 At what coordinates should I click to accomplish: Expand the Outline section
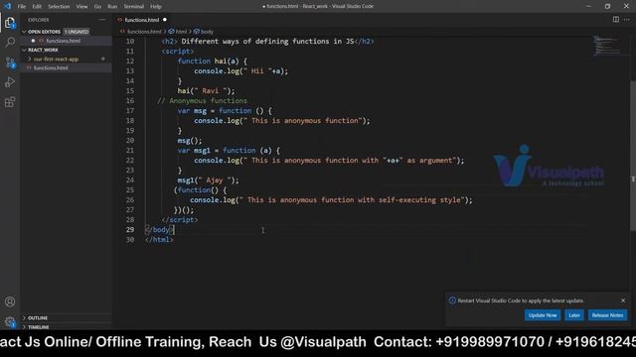(x=38, y=318)
